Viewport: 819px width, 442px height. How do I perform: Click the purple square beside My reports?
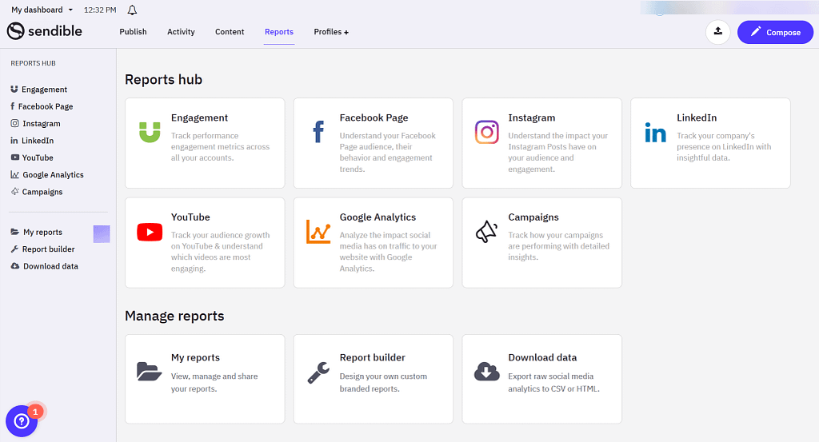(x=102, y=234)
